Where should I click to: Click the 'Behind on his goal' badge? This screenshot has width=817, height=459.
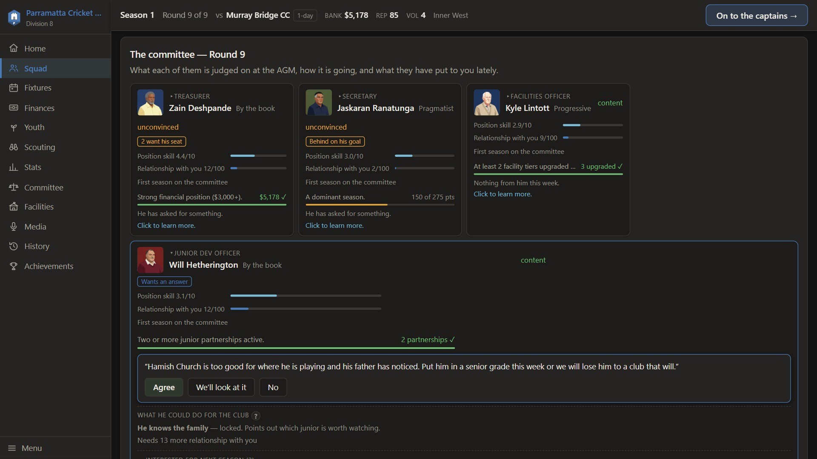[335, 142]
